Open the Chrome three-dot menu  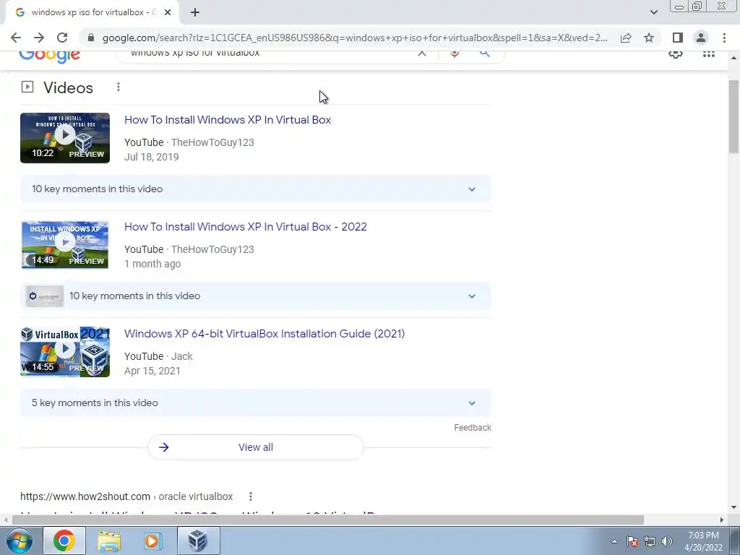[x=724, y=38]
